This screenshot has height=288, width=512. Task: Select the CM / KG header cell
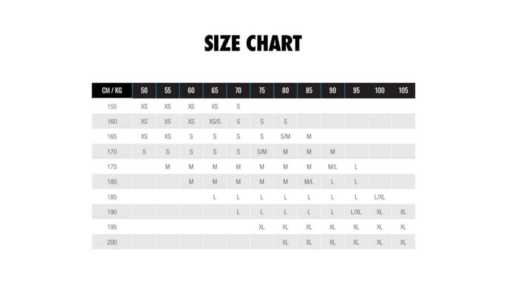point(112,90)
